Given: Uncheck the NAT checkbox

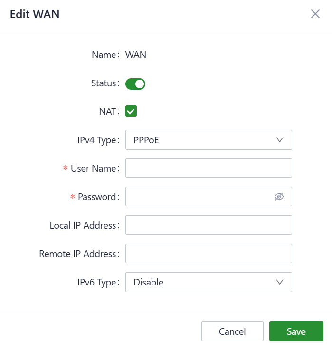Looking at the screenshot, I should pyautogui.click(x=131, y=111).
